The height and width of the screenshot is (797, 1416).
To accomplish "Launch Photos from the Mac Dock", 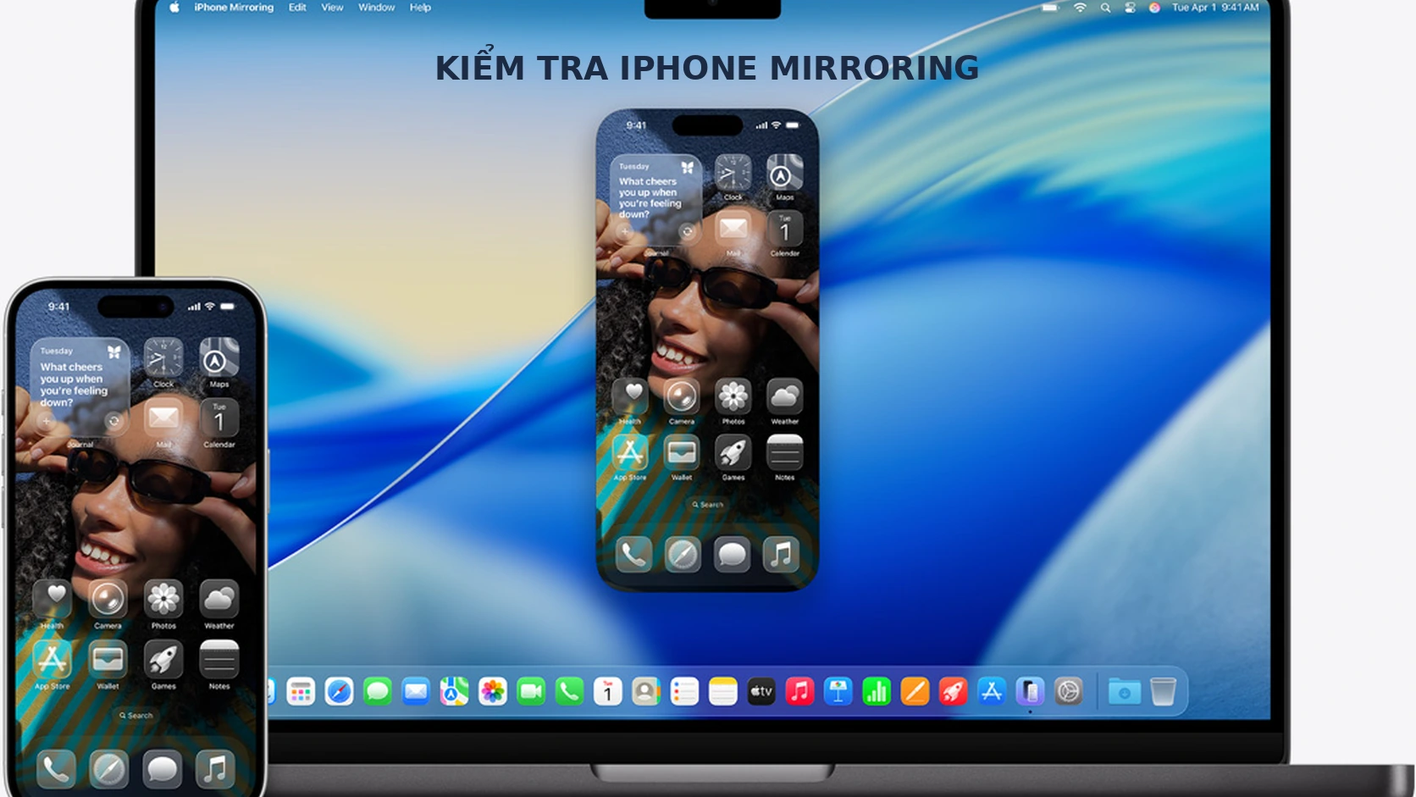I will click(x=493, y=692).
